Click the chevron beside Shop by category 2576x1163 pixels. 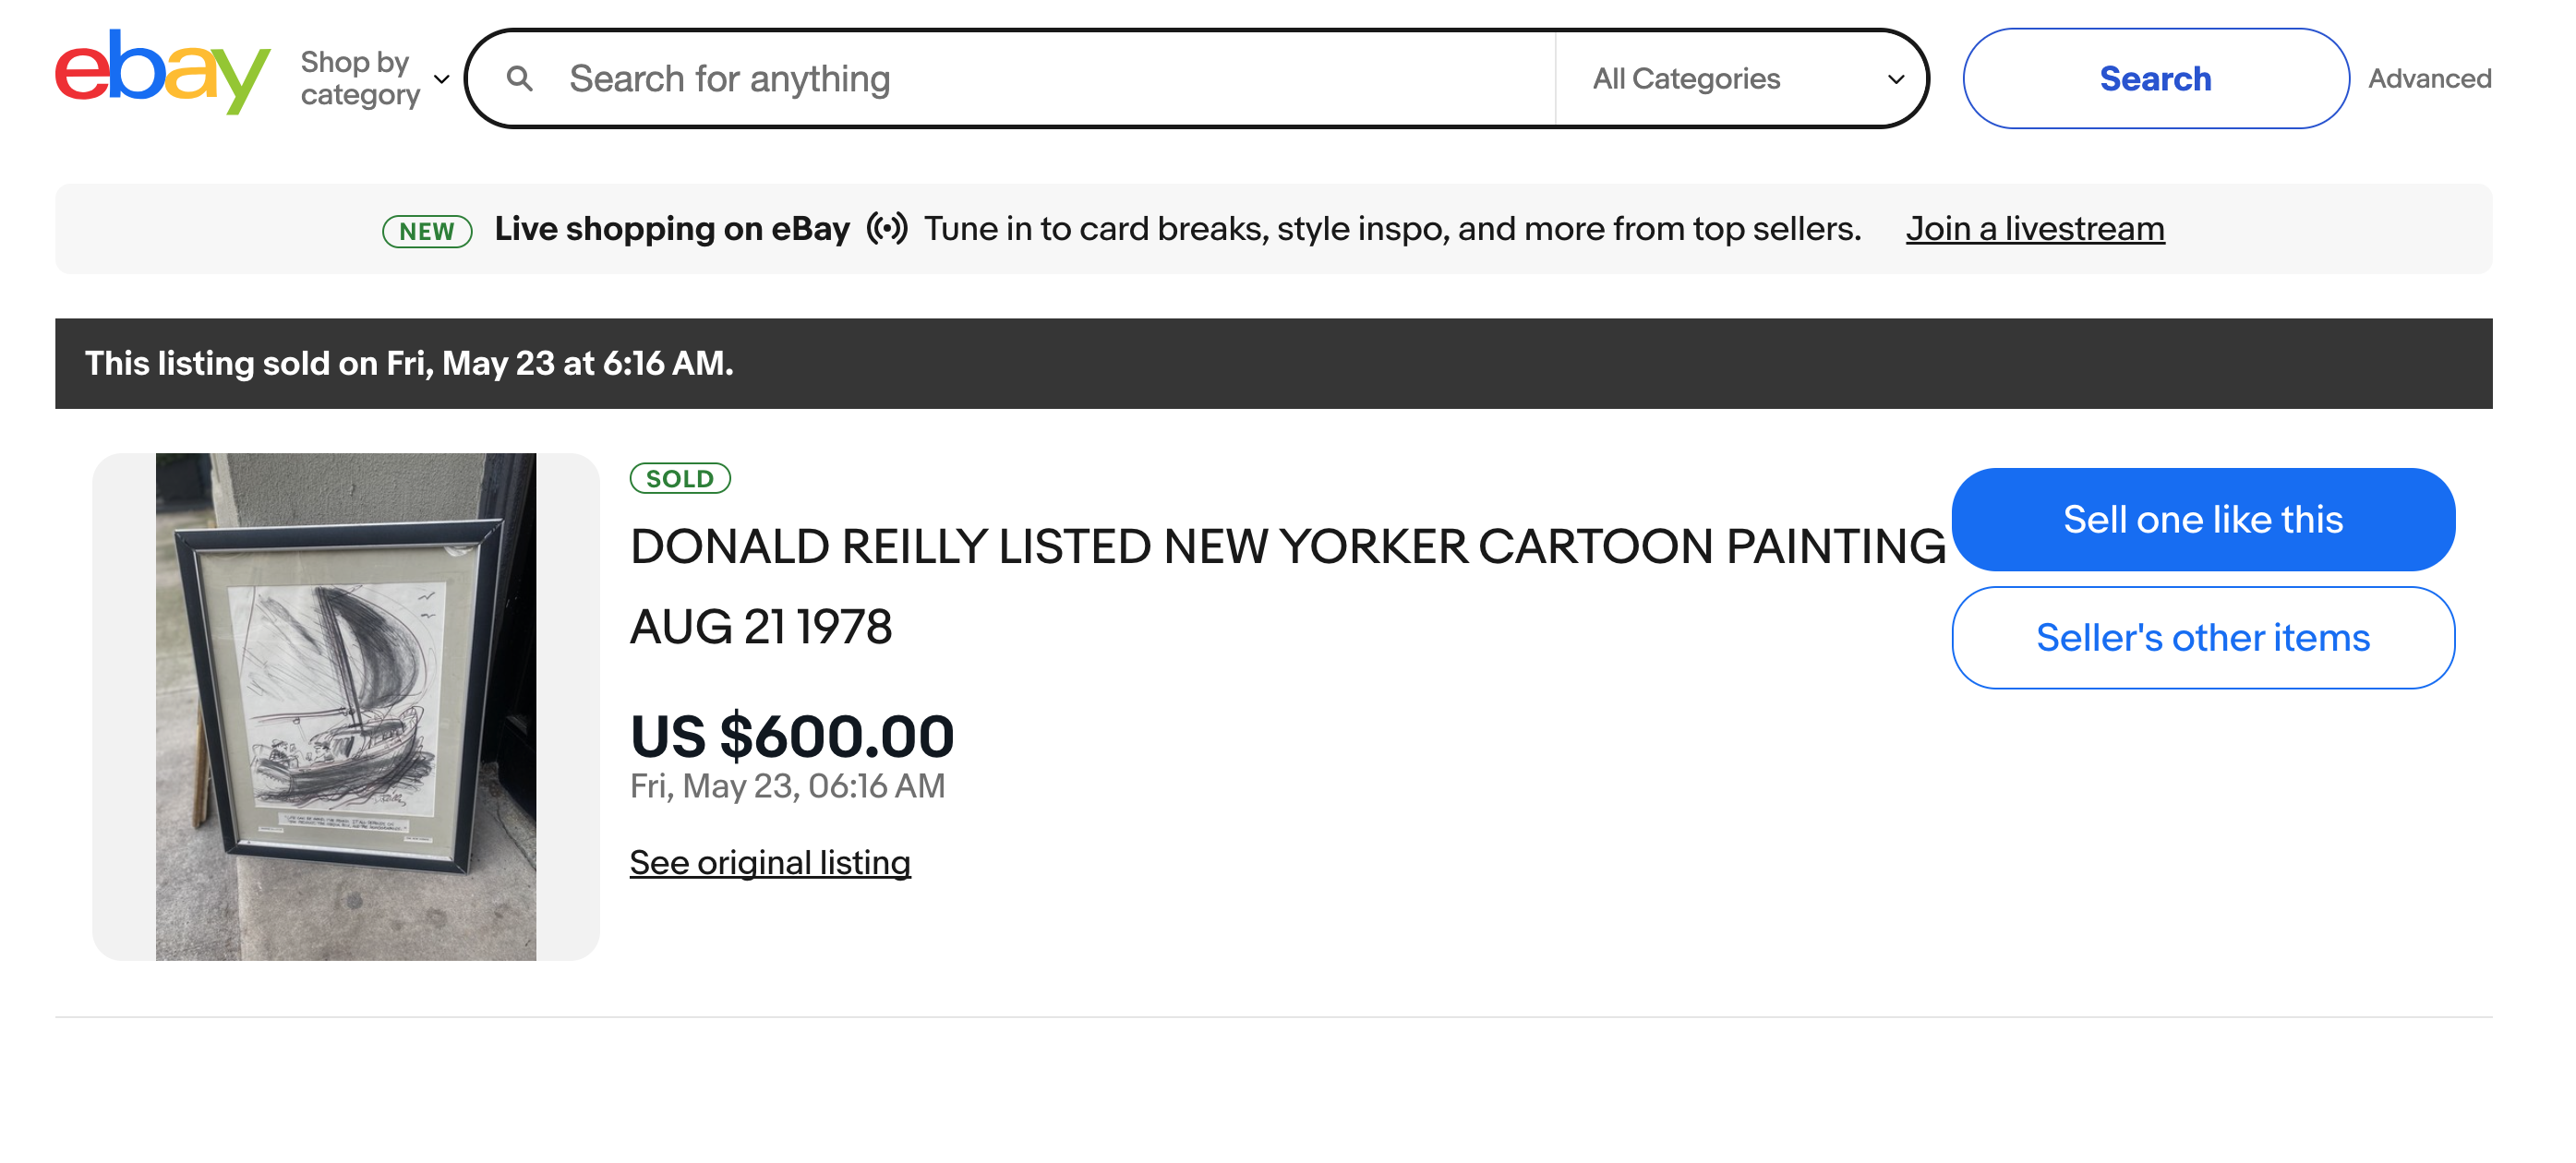[x=442, y=79]
